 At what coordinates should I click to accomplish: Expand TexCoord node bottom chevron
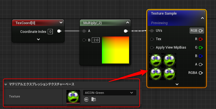(38, 39)
